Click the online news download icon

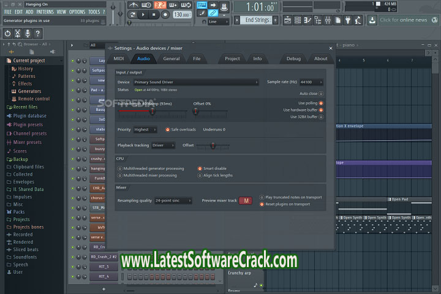[x=372, y=20]
